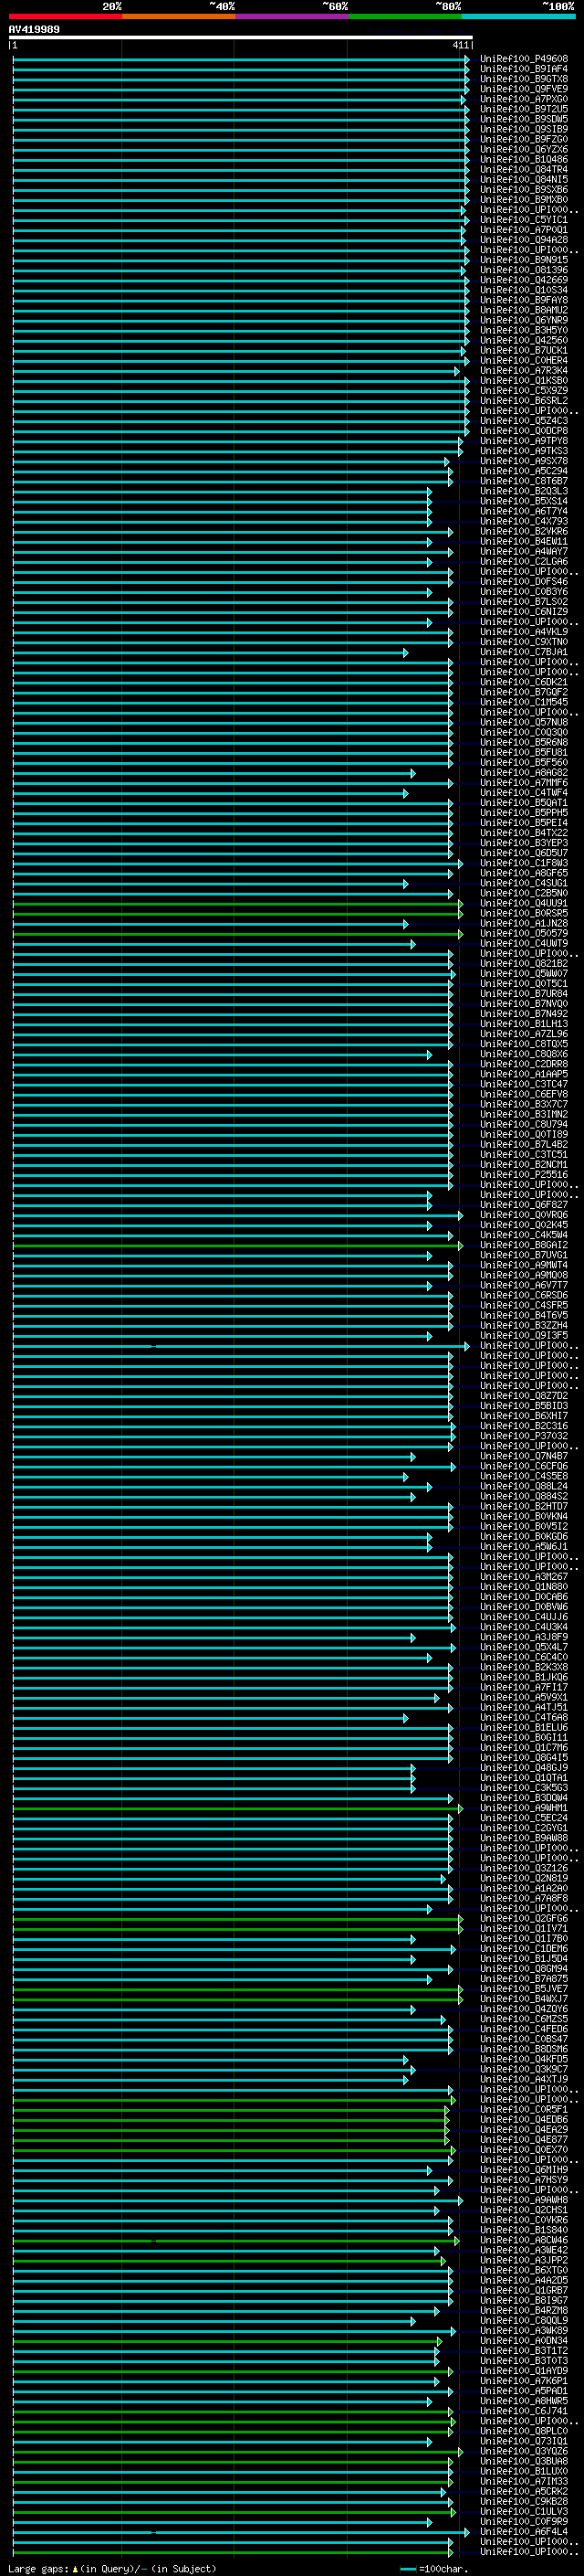Click the red 20% identity legend segment

tap(66, 16)
